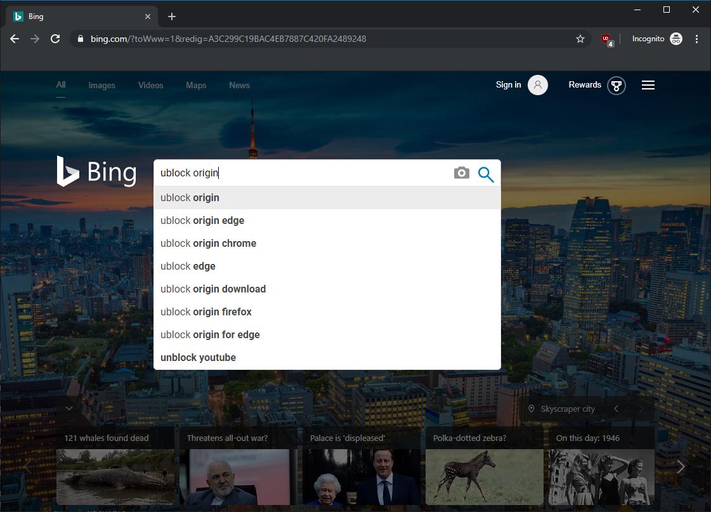Open the '121 whales found dead' story thumbnail
Viewport: 711px width, 512px height.
coord(115,476)
